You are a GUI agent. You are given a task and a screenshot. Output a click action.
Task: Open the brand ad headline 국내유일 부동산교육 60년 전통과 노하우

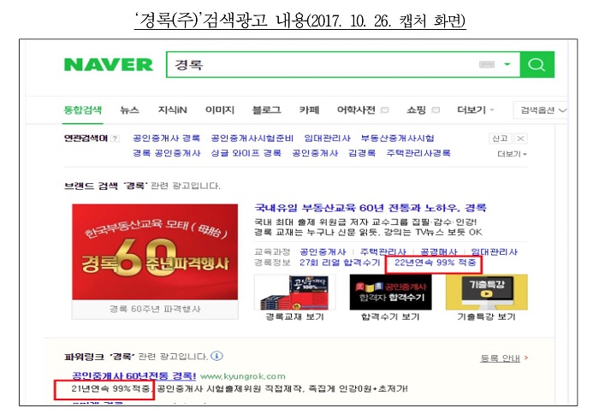[x=371, y=208]
